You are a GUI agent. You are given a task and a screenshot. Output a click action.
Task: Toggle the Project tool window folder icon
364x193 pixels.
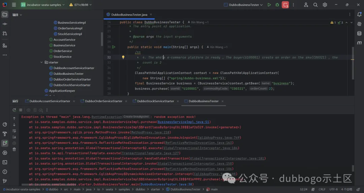(5, 14)
